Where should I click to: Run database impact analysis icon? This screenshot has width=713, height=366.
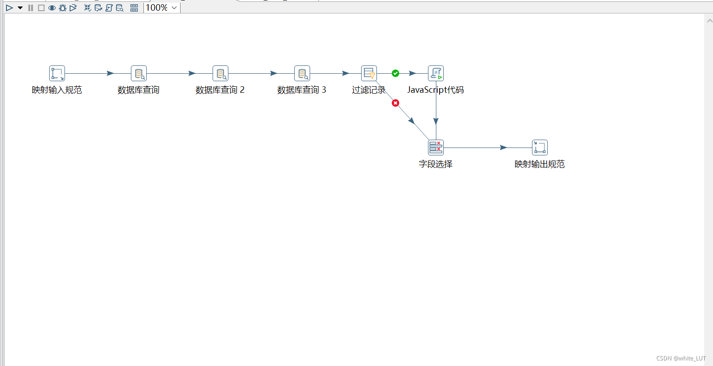coord(98,8)
